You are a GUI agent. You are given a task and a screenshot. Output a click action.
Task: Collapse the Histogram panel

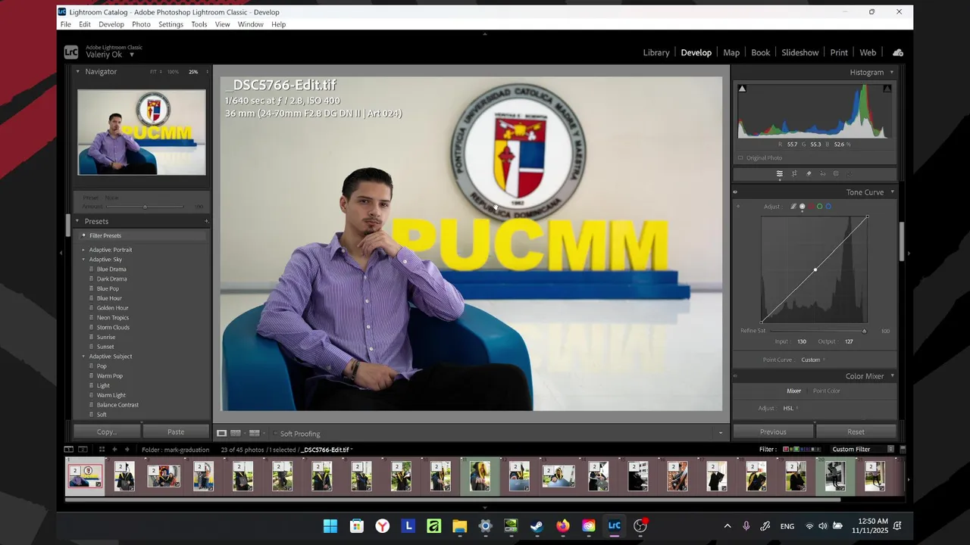[x=892, y=72]
